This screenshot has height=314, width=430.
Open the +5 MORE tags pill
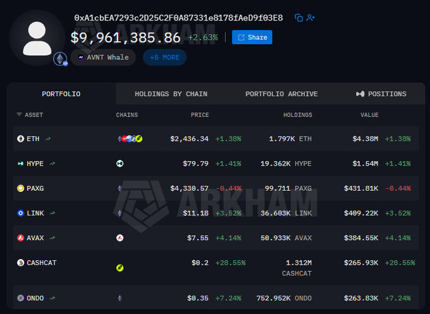click(164, 57)
